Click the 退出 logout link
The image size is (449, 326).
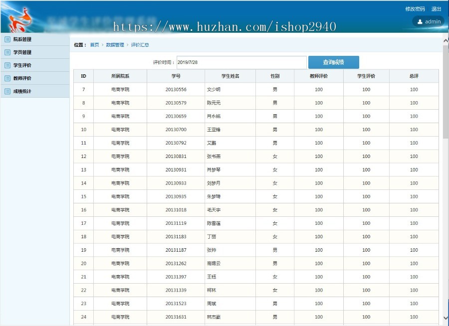pos(436,8)
